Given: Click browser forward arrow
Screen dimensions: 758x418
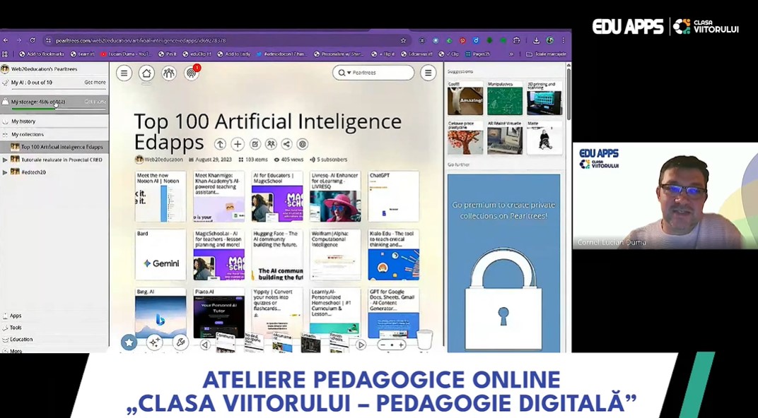Looking at the screenshot, I should coord(19,40).
